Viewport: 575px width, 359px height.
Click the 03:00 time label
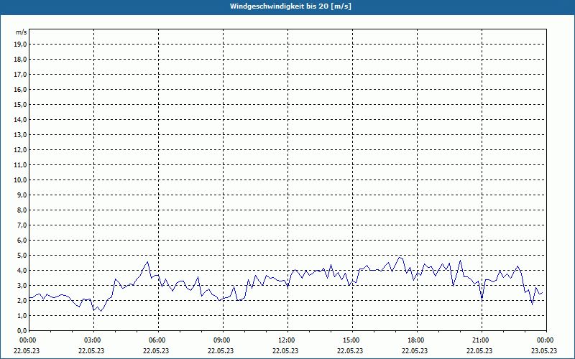click(92, 340)
